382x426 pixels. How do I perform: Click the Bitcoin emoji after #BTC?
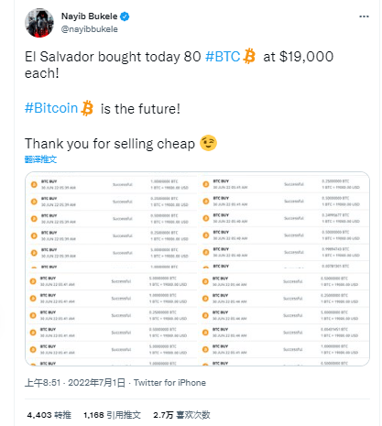[249, 56]
